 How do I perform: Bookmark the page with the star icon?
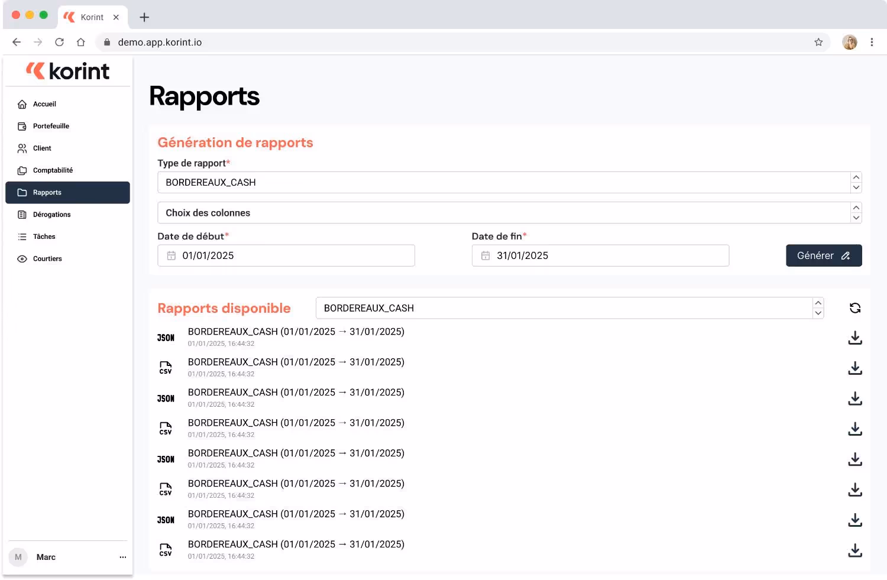[819, 42]
